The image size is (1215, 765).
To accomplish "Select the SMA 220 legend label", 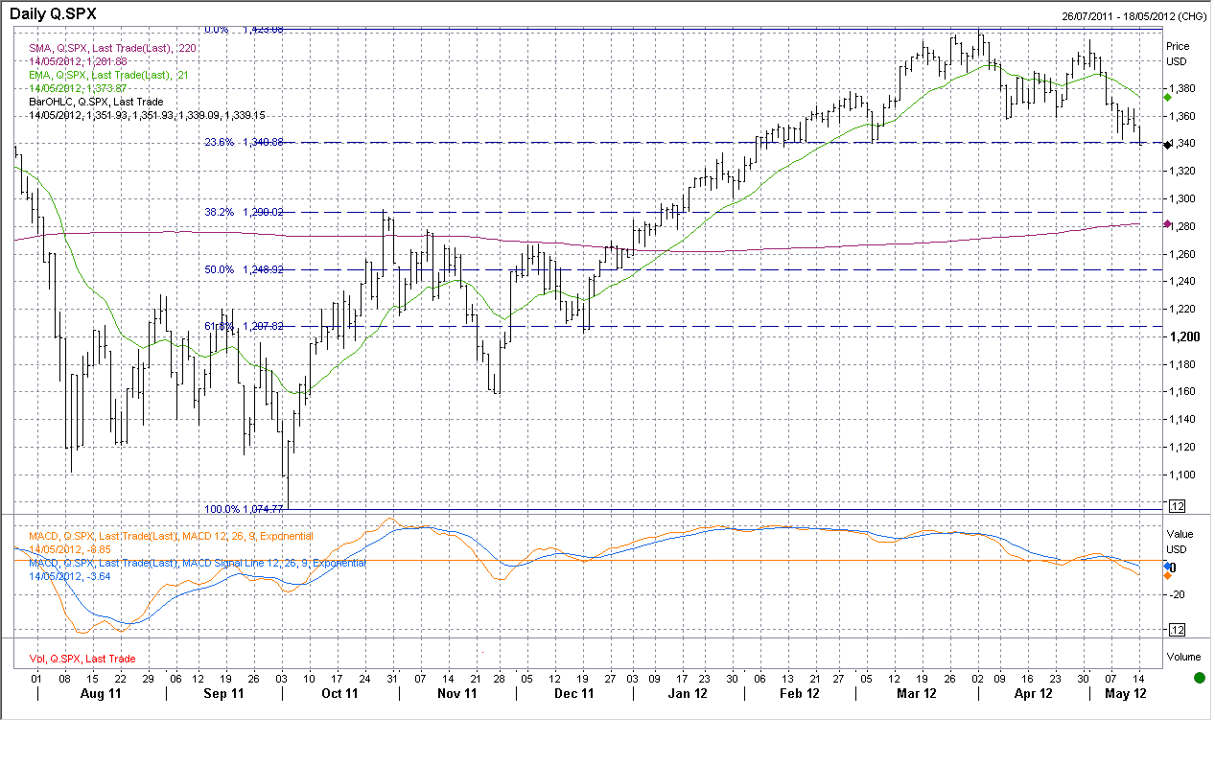I will [112, 47].
